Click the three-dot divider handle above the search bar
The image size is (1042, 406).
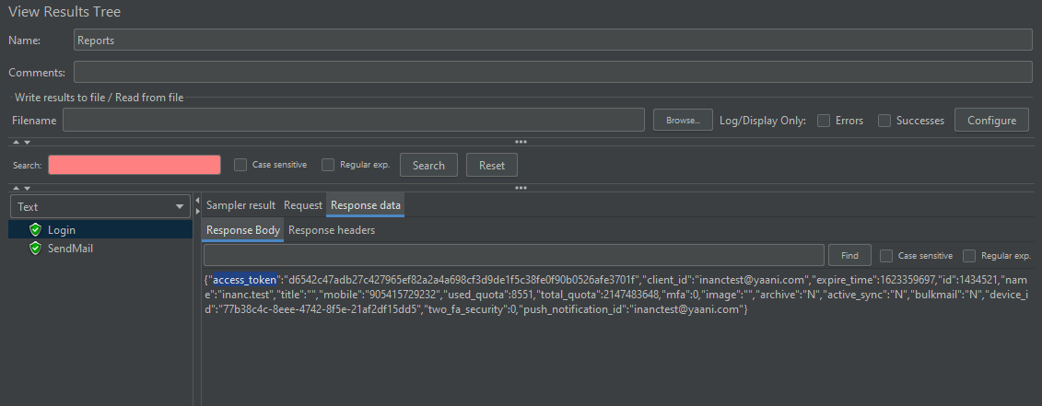pos(521,142)
